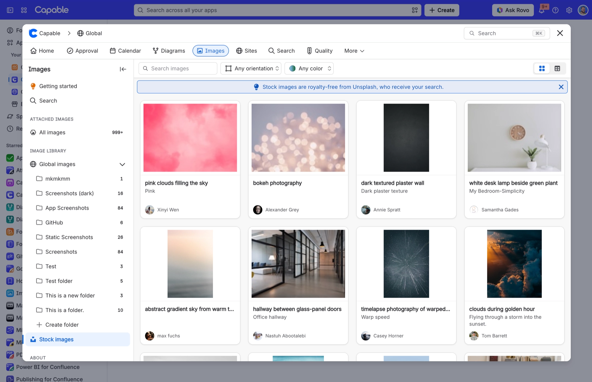Click the dialog Search field with ⌘K

click(507, 33)
